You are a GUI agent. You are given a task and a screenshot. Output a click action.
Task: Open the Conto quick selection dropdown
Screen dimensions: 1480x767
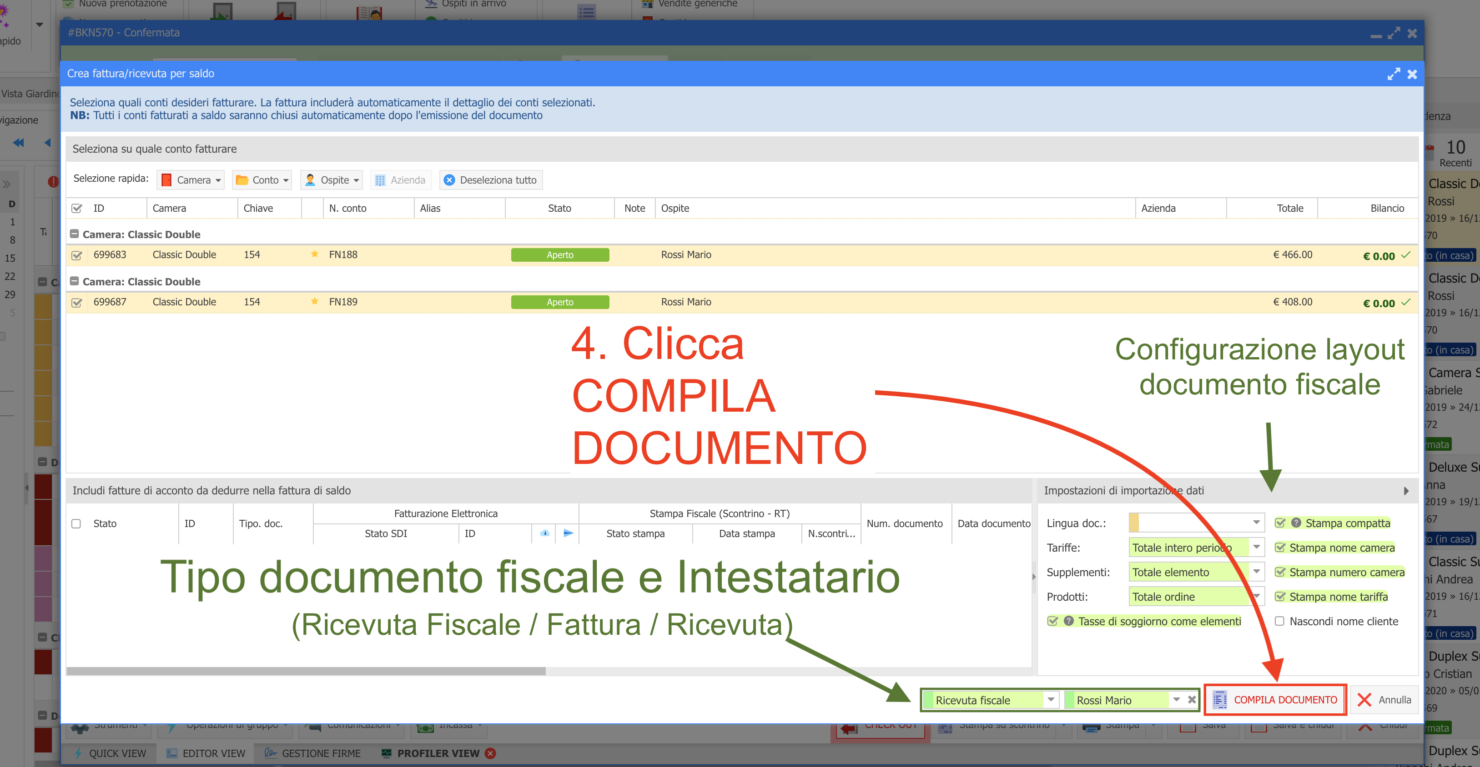coord(262,180)
